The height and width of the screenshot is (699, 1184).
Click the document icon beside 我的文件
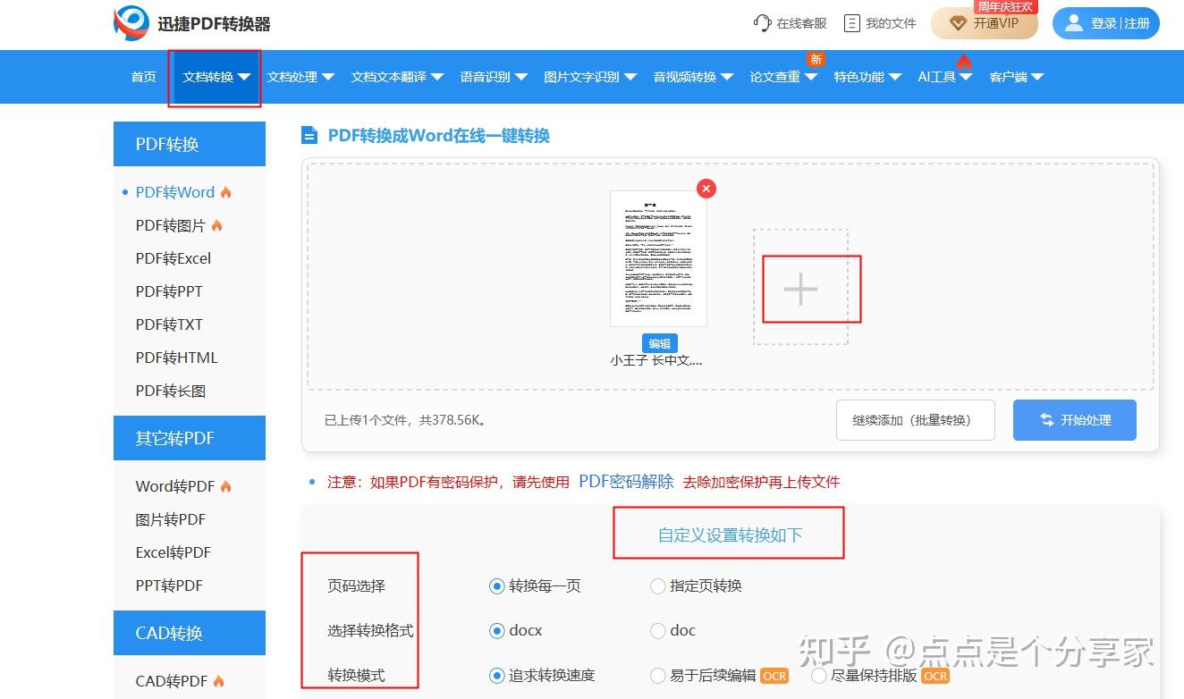pos(852,23)
